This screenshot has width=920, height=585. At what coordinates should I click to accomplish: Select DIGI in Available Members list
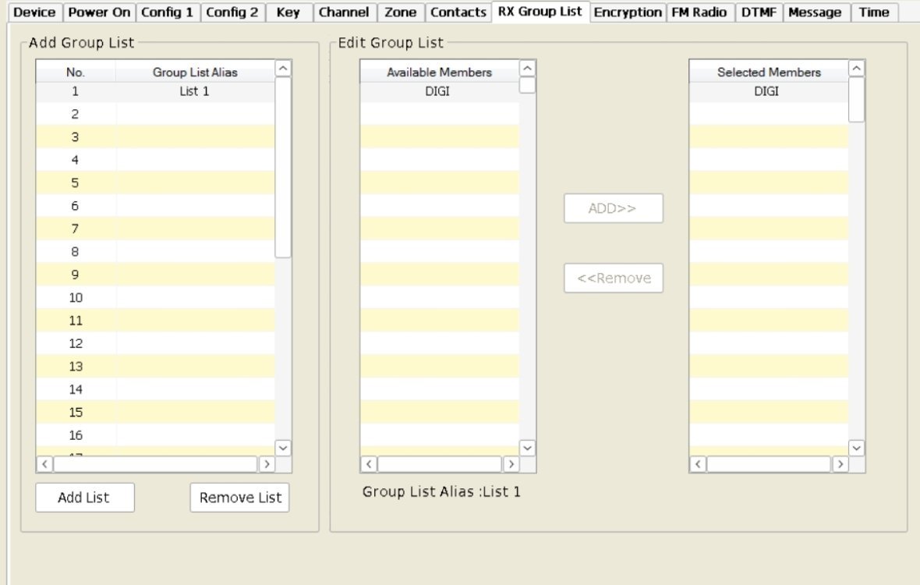(439, 91)
